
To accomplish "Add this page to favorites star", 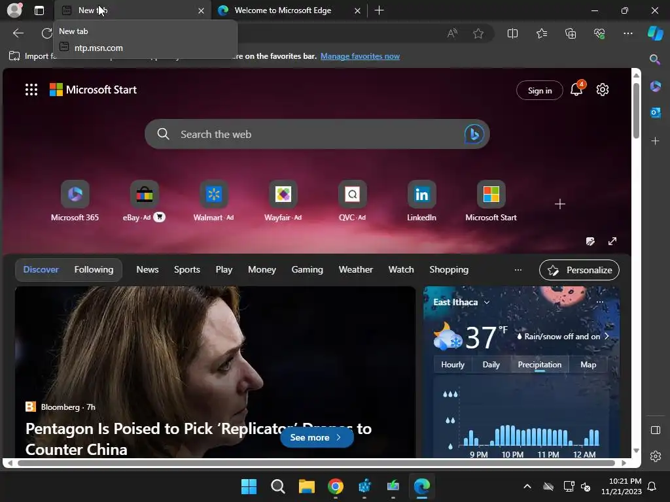I will tap(478, 33).
